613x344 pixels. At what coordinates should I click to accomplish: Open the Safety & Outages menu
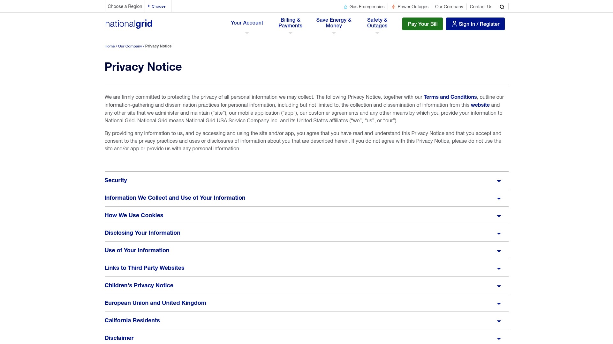pyautogui.click(x=377, y=23)
